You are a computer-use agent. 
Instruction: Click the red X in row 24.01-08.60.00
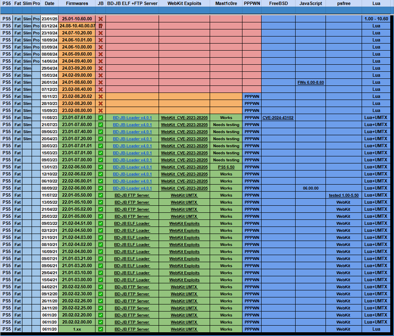click(x=100, y=83)
